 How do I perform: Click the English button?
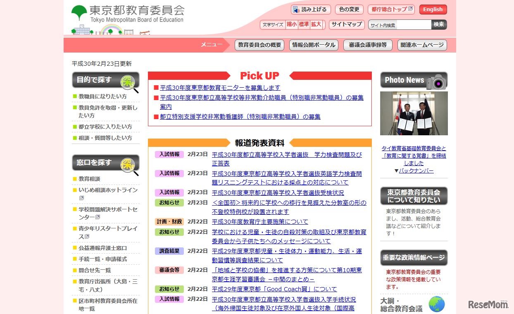click(x=433, y=9)
